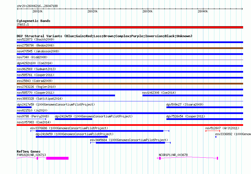Click the left arrow of the ruler
251x174 pixels.
(17, 9)
